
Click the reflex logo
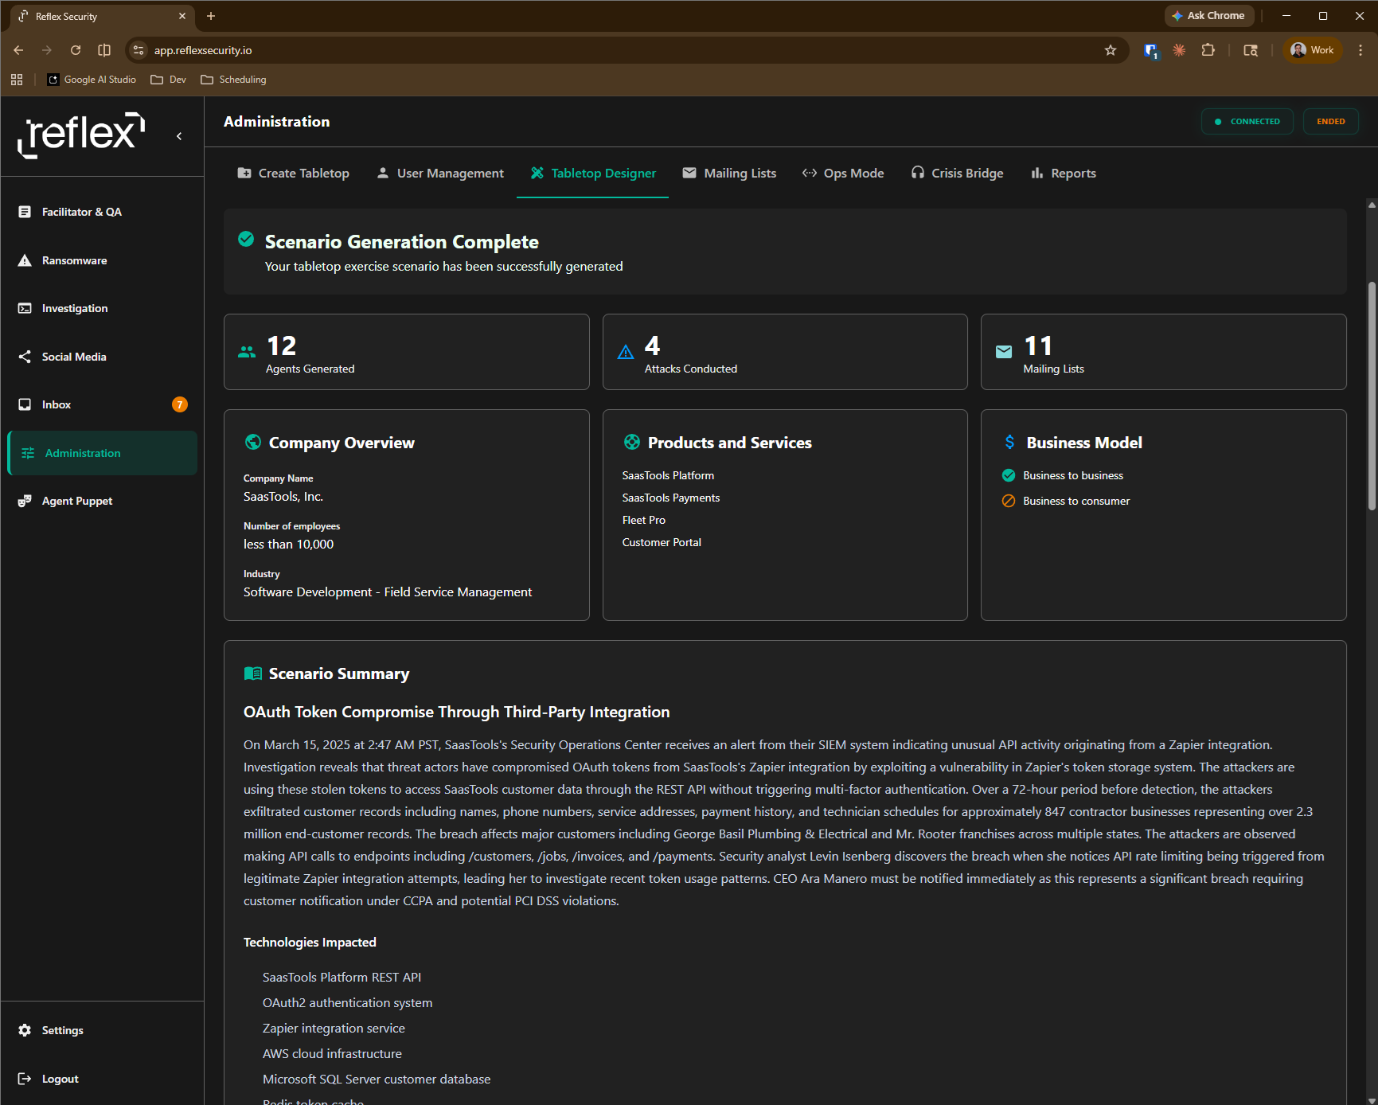point(81,135)
